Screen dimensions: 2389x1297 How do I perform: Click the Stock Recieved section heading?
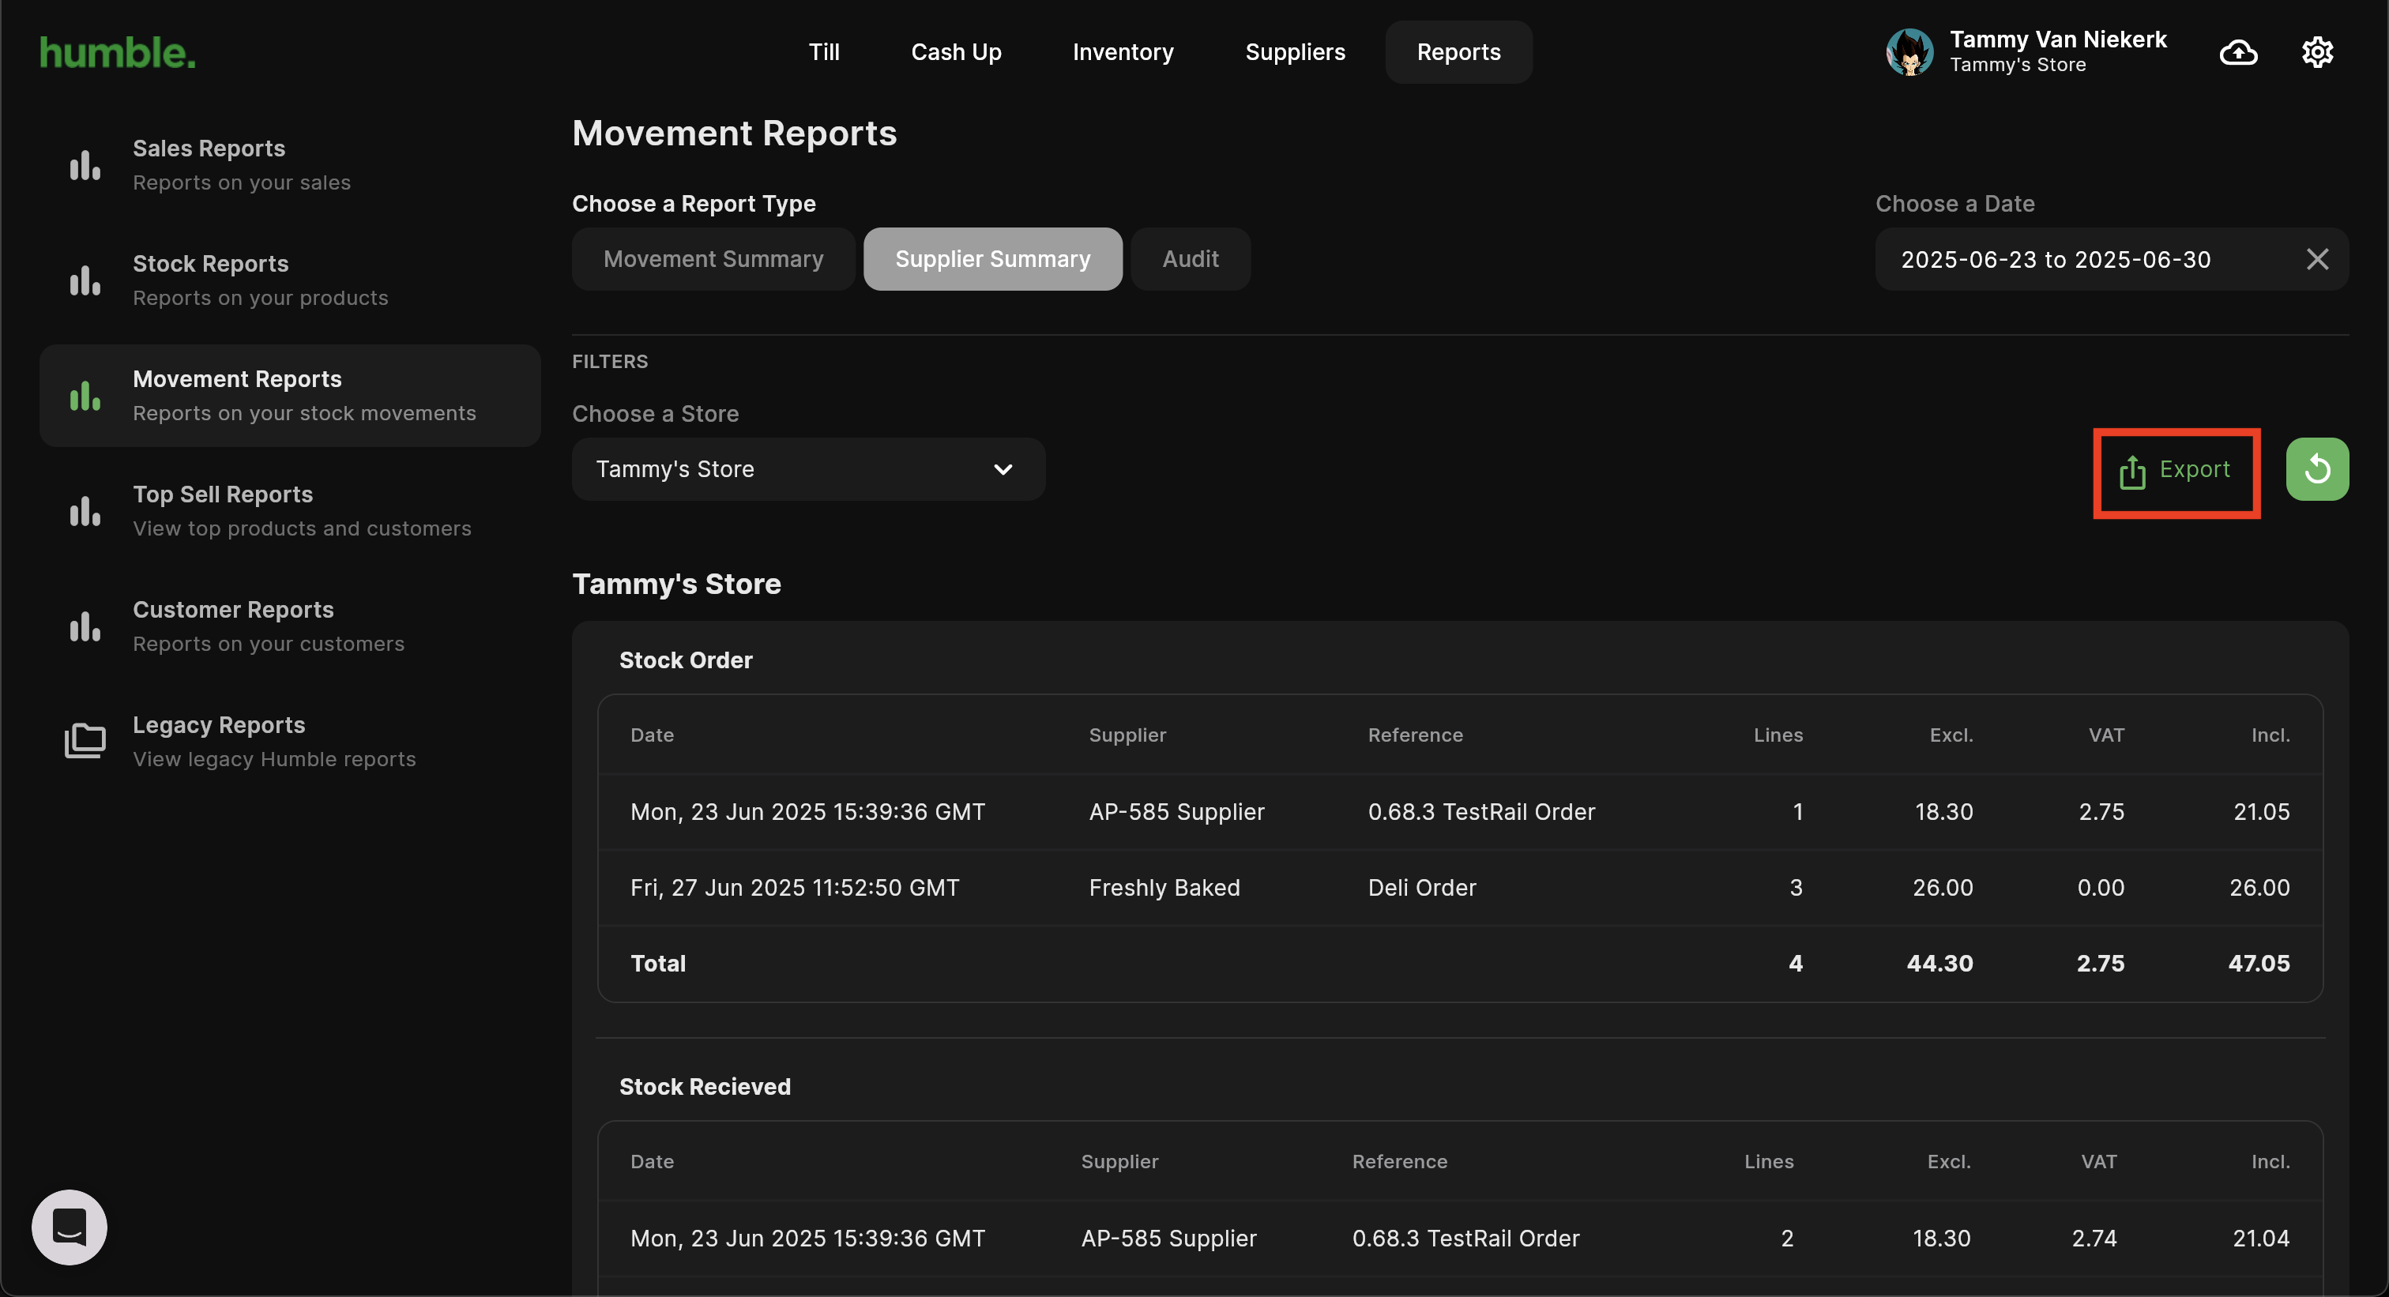(705, 1087)
